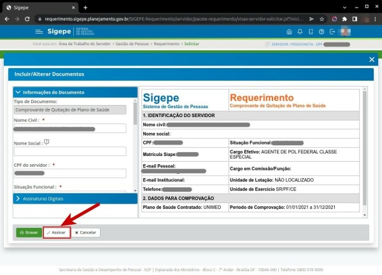Bookmark this page with the star
The image size is (382, 275).
pyautogui.click(x=322, y=19)
